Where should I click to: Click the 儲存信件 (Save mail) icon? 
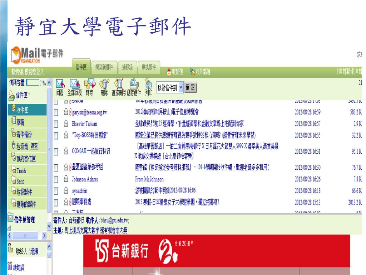pyautogui.click(x=134, y=84)
